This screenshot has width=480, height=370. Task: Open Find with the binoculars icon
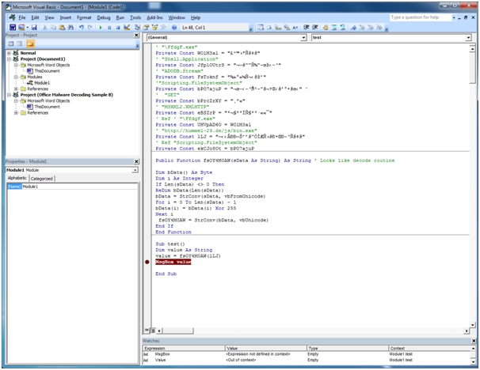click(70, 28)
